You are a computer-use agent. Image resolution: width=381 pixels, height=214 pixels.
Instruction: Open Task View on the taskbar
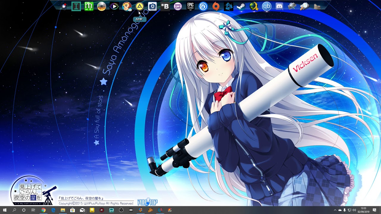tap(33, 210)
